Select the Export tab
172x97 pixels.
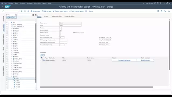39,16
